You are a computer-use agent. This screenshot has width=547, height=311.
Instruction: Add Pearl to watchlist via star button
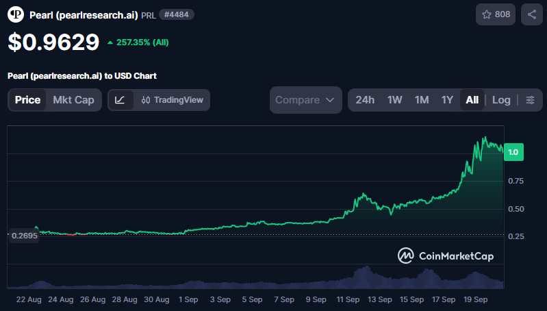[496, 14]
